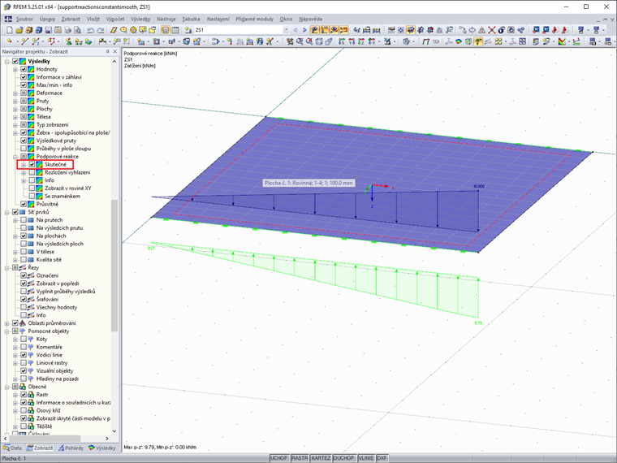Go to next load case arrow
The image size is (617, 463).
(304, 30)
